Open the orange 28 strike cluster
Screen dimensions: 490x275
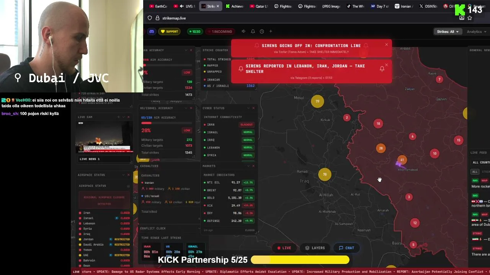[x=381, y=148]
